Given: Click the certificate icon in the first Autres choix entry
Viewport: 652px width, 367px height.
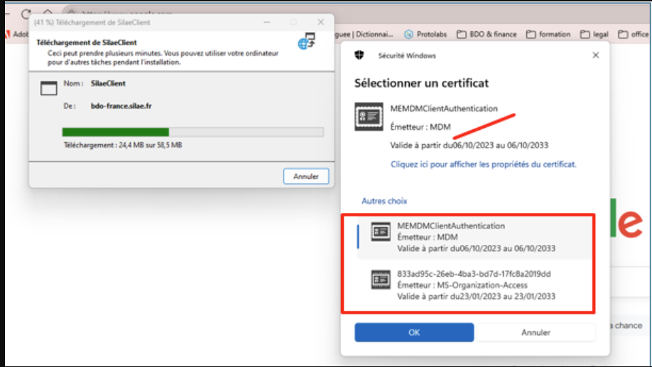Looking at the screenshot, I should tap(381, 232).
